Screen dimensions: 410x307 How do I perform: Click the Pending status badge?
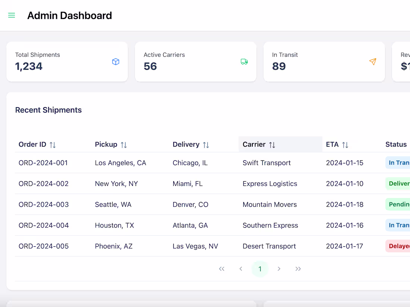tap(398, 204)
